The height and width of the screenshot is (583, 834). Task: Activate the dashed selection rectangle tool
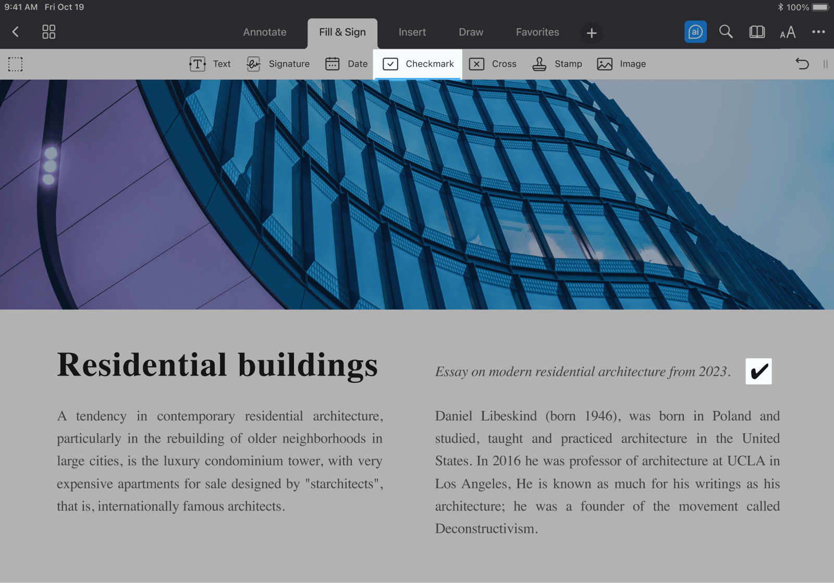(x=16, y=64)
